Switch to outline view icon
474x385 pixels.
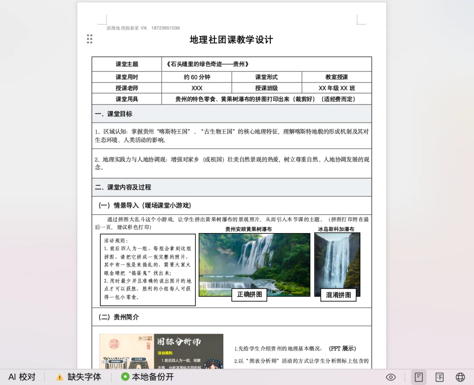439,377
